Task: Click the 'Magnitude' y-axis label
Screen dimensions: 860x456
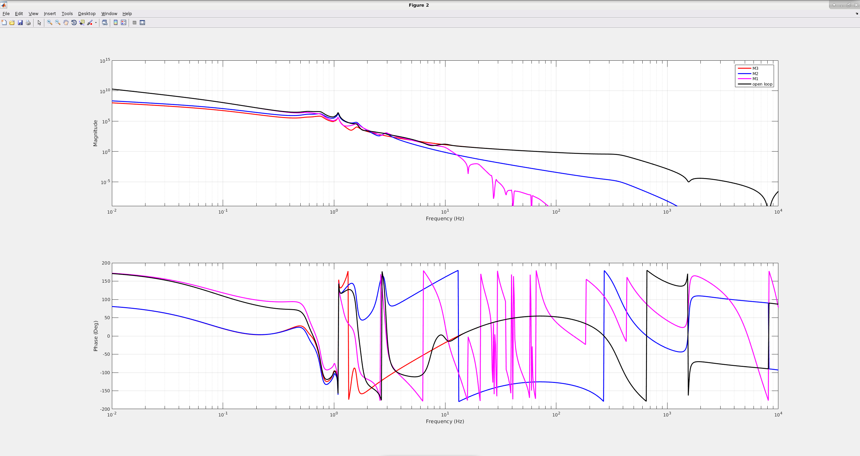Action: (95, 133)
